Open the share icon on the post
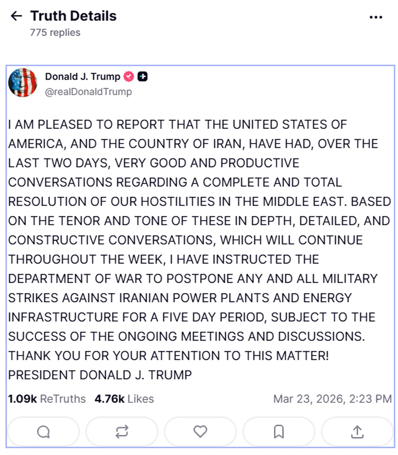The height and width of the screenshot is (455, 398). click(x=357, y=431)
